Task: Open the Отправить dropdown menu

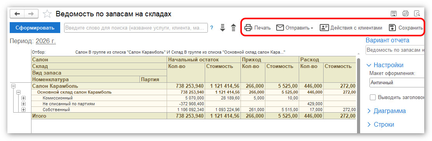Action: coord(294,28)
